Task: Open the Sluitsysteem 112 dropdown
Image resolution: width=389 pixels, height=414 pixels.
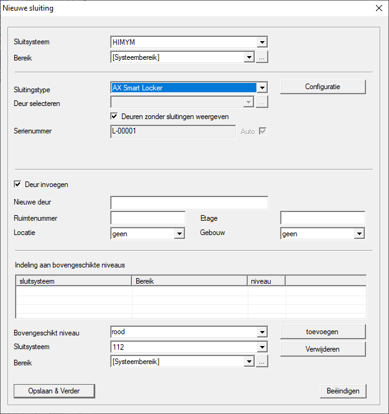Action: (262, 347)
